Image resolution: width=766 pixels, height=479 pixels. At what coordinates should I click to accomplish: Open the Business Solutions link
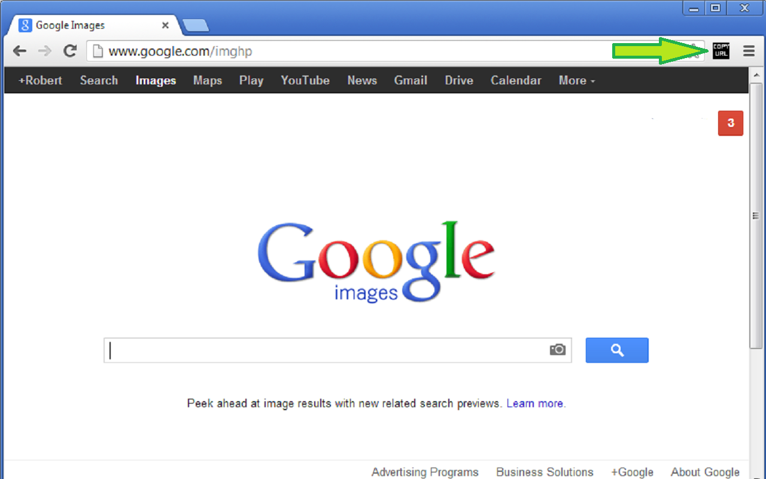tap(545, 472)
